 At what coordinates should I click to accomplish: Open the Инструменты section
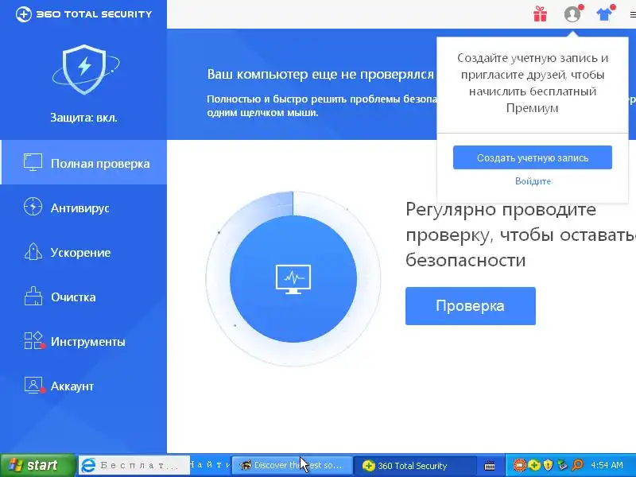tap(83, 342)
